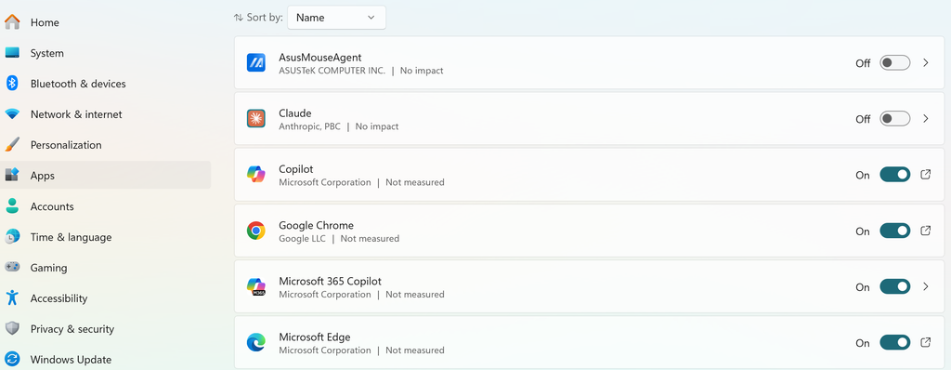Click the Gaming controller icon

12,268
